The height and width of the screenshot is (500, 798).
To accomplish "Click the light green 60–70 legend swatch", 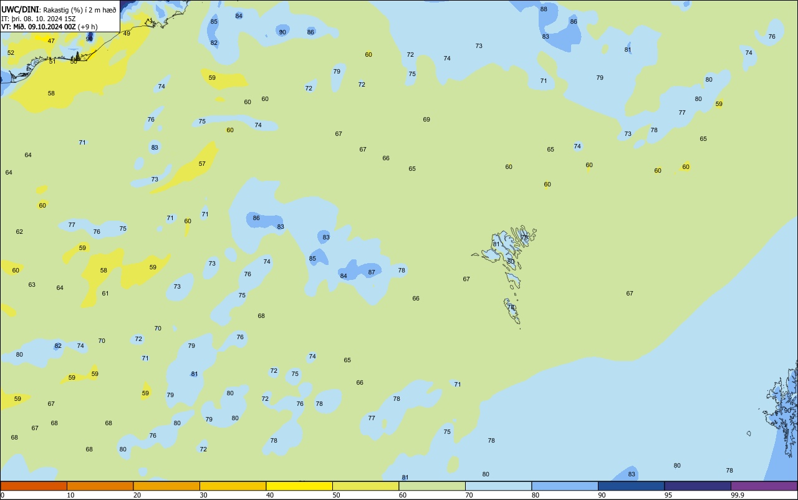I will tap(432, 486).
